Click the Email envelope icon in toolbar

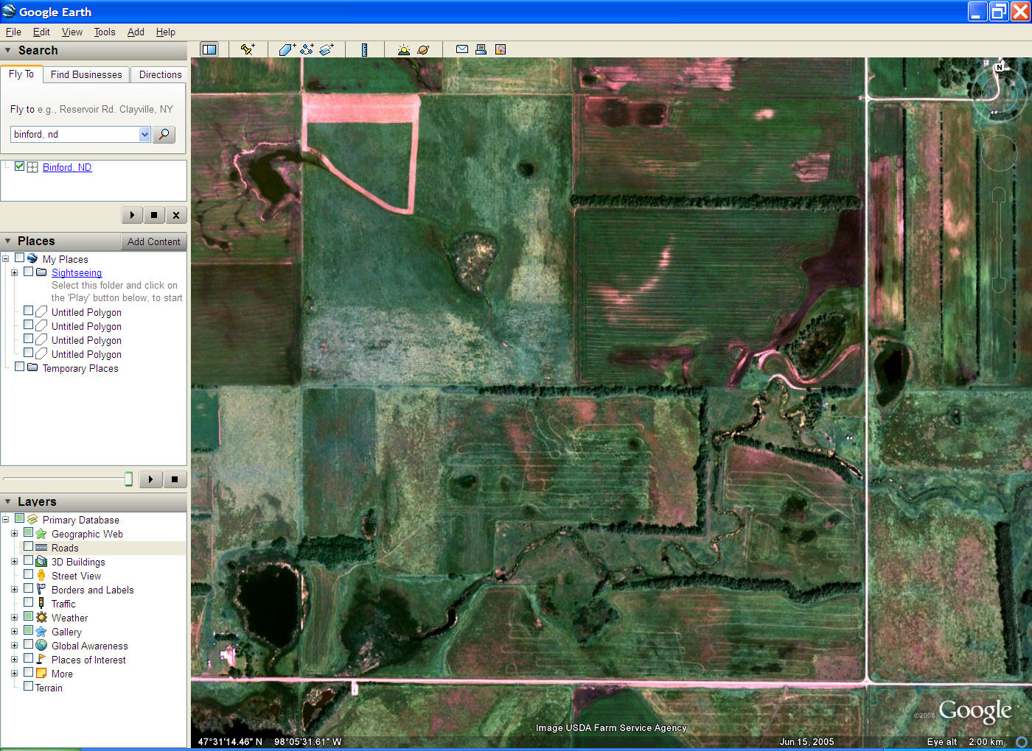pyautogui.click(x=462, y=49)
